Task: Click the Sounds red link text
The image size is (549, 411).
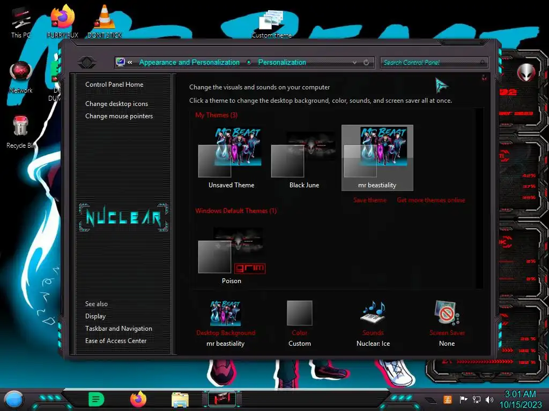Action: pyautogui.click(x=373, y=333)
